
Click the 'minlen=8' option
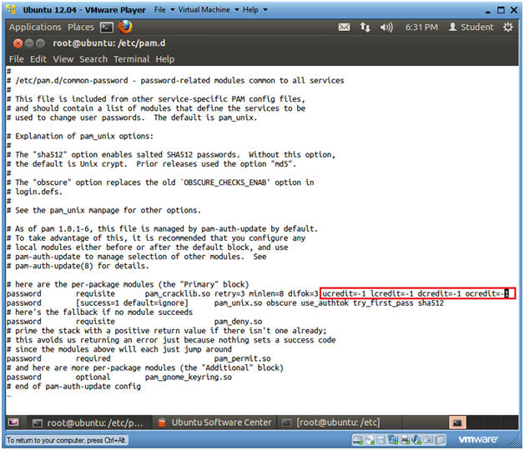pyautogui.click(x=266, y=294)
